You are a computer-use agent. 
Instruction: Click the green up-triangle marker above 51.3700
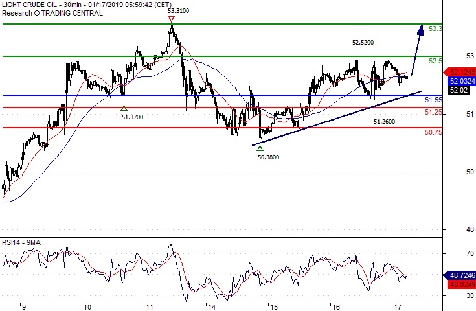[x=124, y=108]
